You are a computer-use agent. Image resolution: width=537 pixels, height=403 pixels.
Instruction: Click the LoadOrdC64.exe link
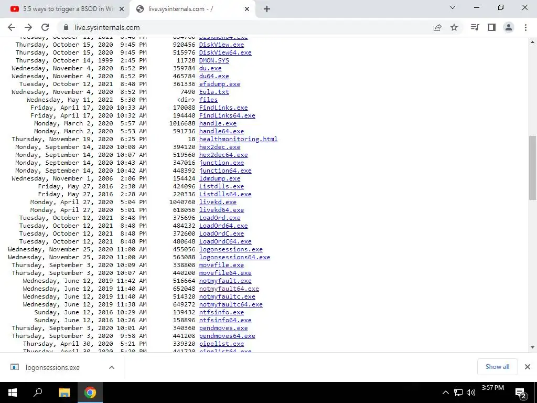click(225, 241)
